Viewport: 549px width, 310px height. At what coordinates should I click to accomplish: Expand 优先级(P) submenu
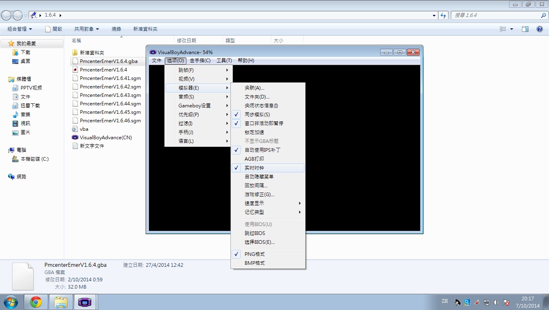199,114
